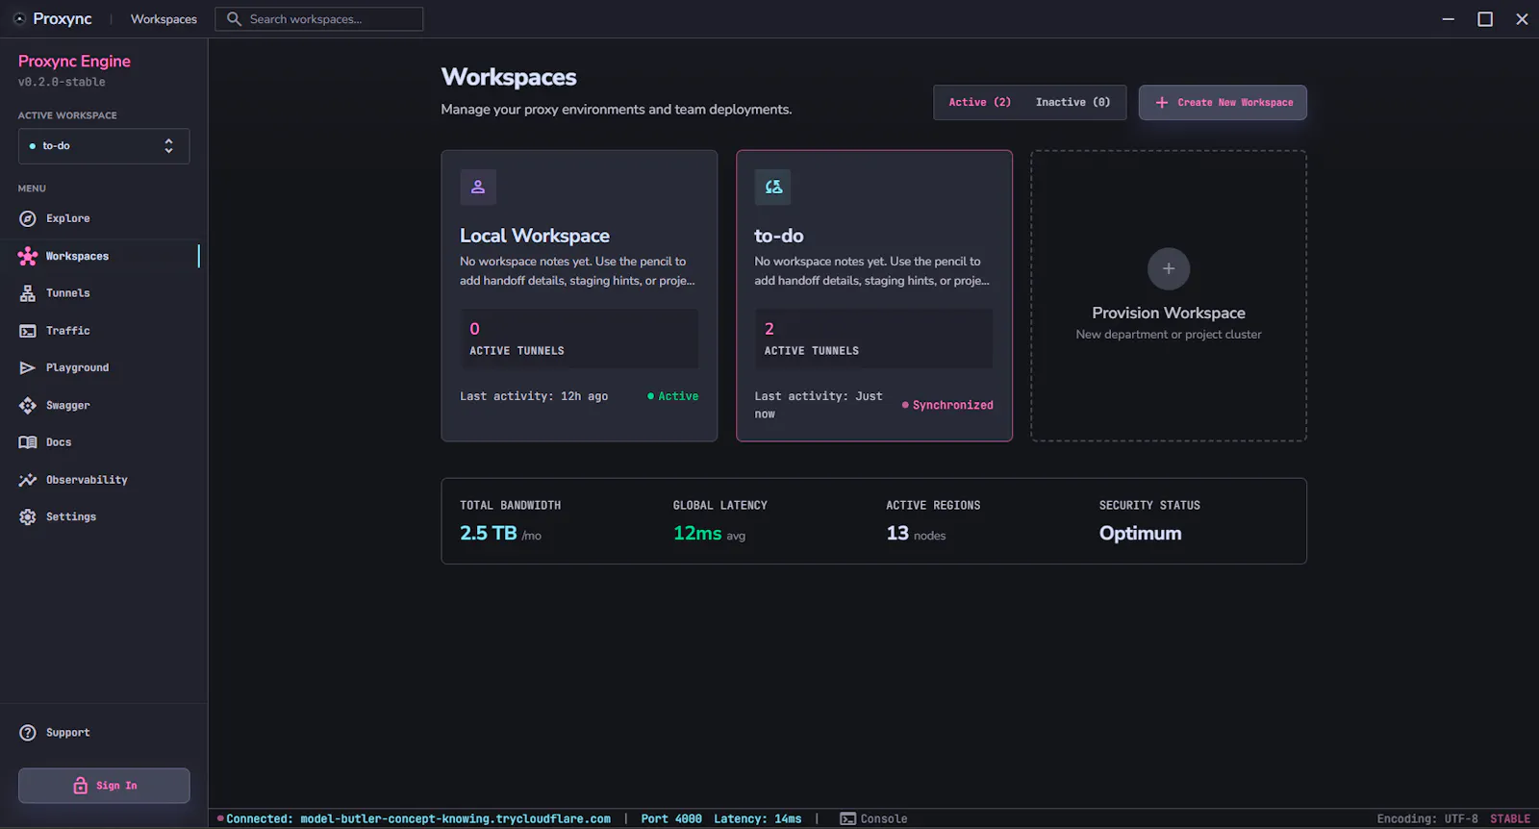This screenshot has width=1539, height=829.
Task: Focus the Search workspaces field
Action: tap(319, 19)
